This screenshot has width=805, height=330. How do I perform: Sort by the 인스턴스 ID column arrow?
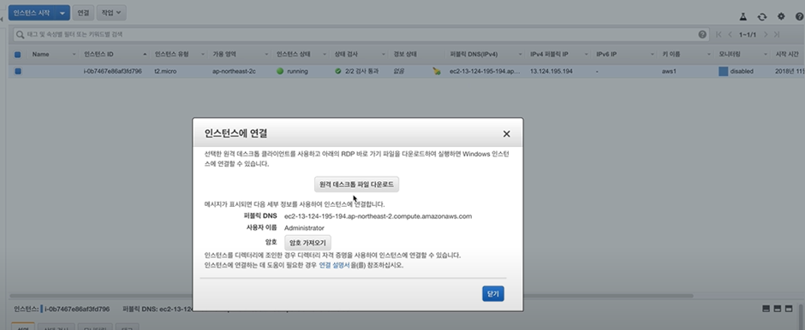(146, 55)
